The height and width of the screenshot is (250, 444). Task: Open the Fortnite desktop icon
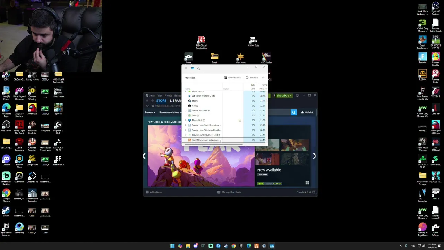coord(422,58)
